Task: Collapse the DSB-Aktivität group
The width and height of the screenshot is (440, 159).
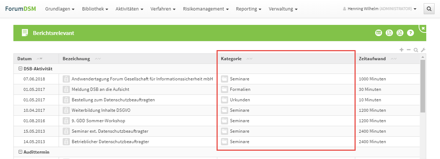Action: (x=21, y=69)
